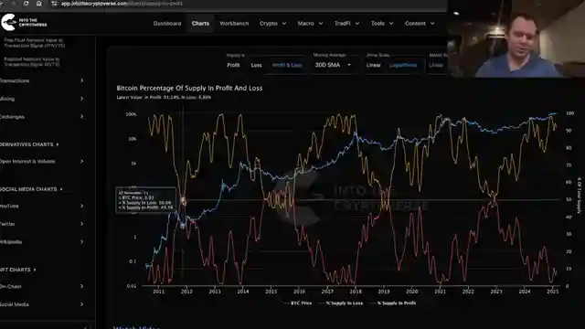Screen dimensions: 585x329
Task: Expand the Wikipedia sidebar section
Action: coord(42,241)
